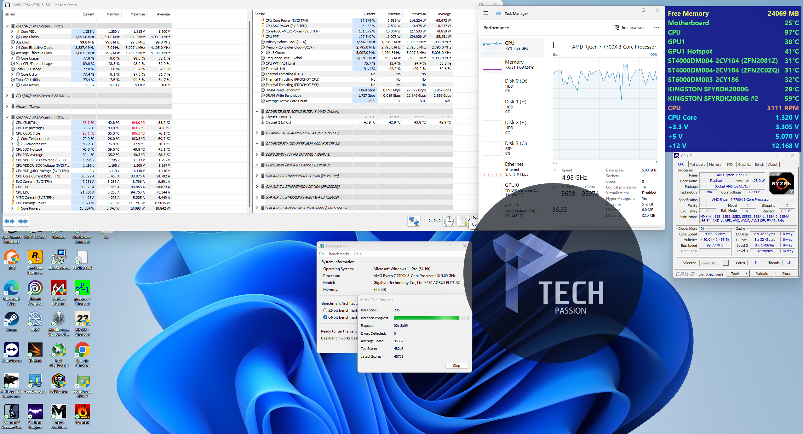The height and width of the screenshot is (434, 803).
Task: Expand the Memory Timings sensor group
Action: (7, 107)
